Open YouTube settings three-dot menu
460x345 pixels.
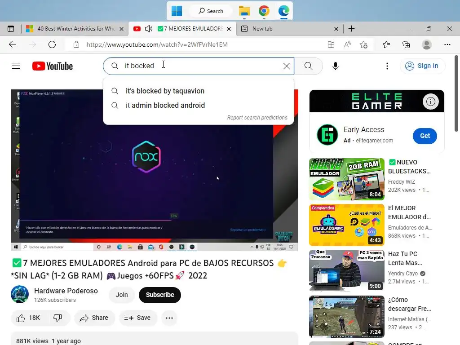pyautogui.click(x=387, y=66)
